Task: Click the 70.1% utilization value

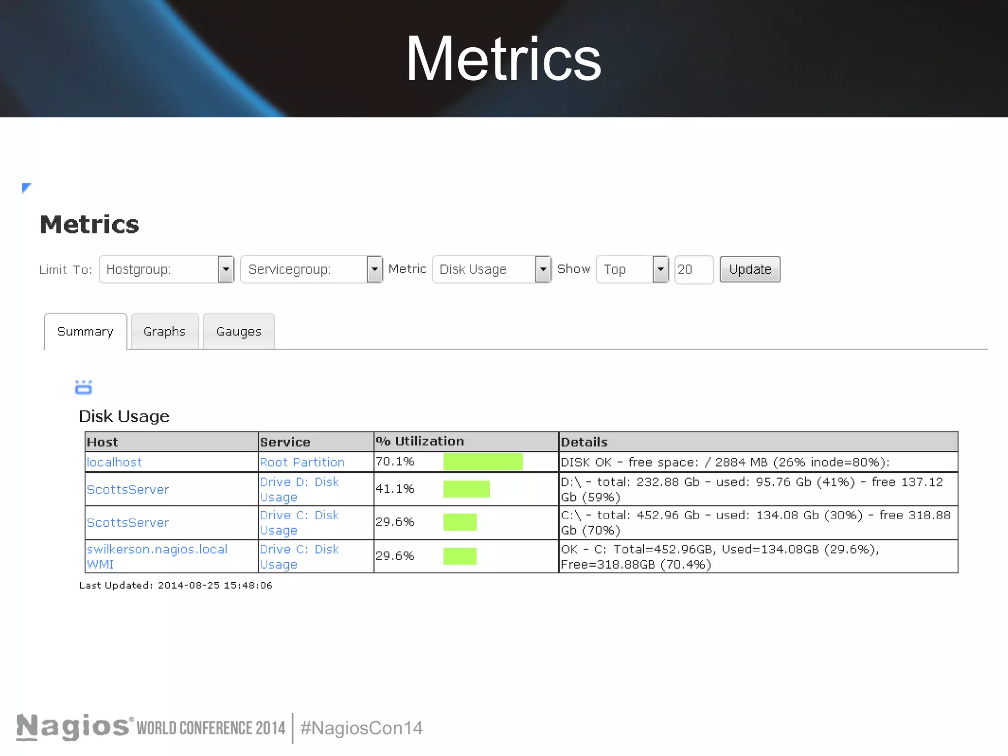Action: coord(395,462)
